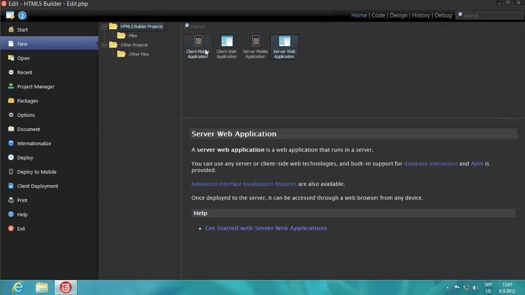This screenshot has height=295, width=525.
Task: Switch to the Home view
Action: (359, 15)
